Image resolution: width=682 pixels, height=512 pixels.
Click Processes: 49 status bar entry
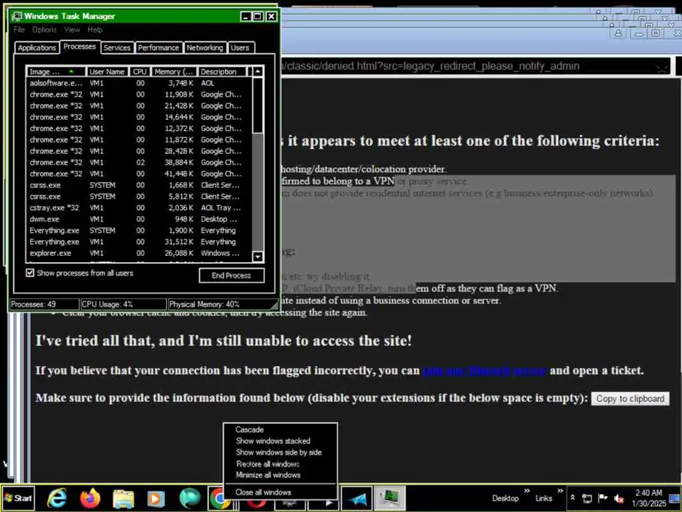(44, 304)
